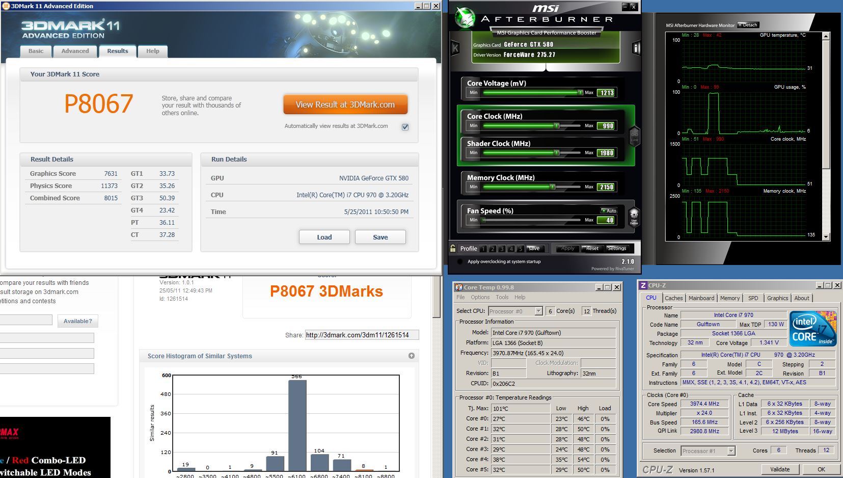Image resolution: width=843 pixels, height=478 pixels.
Task: Open the Memory tab in CPU-Z
Action: (x=730, y=298)
